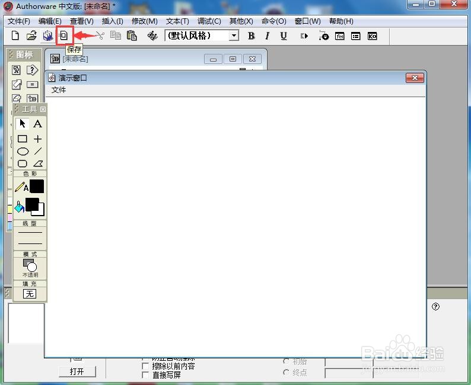Click the help question mark icon
This screenshot has height=385, width=471.
[x=435, y=306]
